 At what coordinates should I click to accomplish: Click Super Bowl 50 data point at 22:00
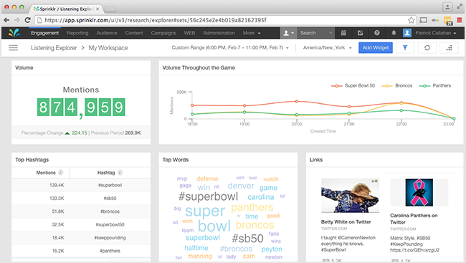click(x=401, y=102)
